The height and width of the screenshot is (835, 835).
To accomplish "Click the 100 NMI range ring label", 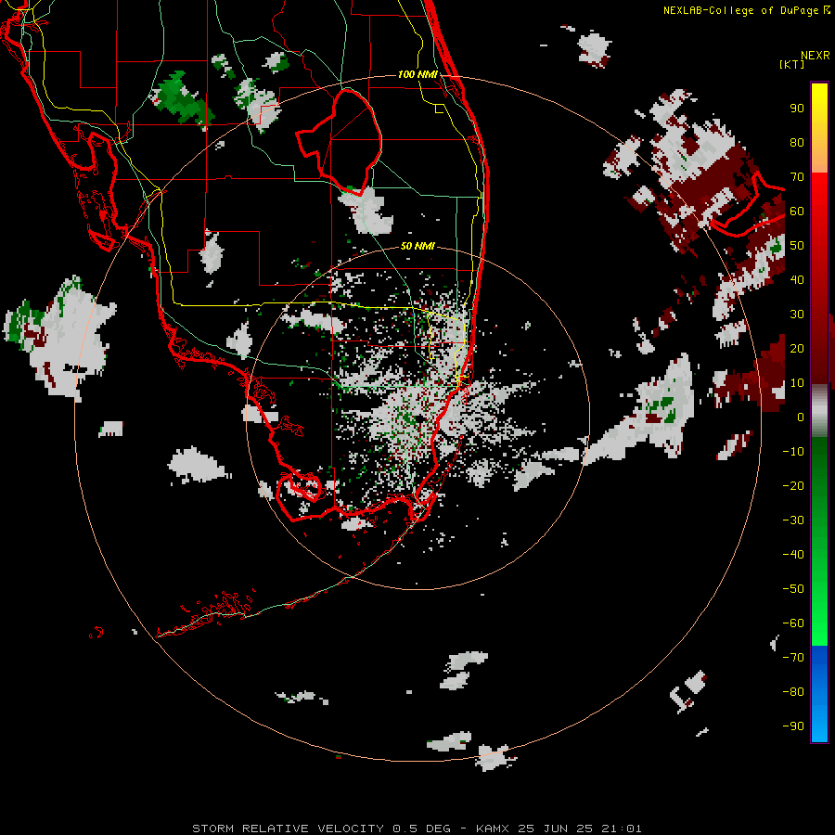I will pyautogui.click(x=417, y=74).
